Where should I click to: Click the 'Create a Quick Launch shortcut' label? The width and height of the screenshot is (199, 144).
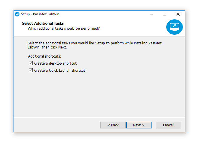click(x=60, y=70)
